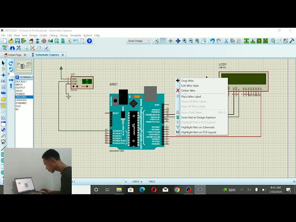
Task: Click the Pick Parts from Library icon
Action: pyautogui.click(x=273, y=41)
